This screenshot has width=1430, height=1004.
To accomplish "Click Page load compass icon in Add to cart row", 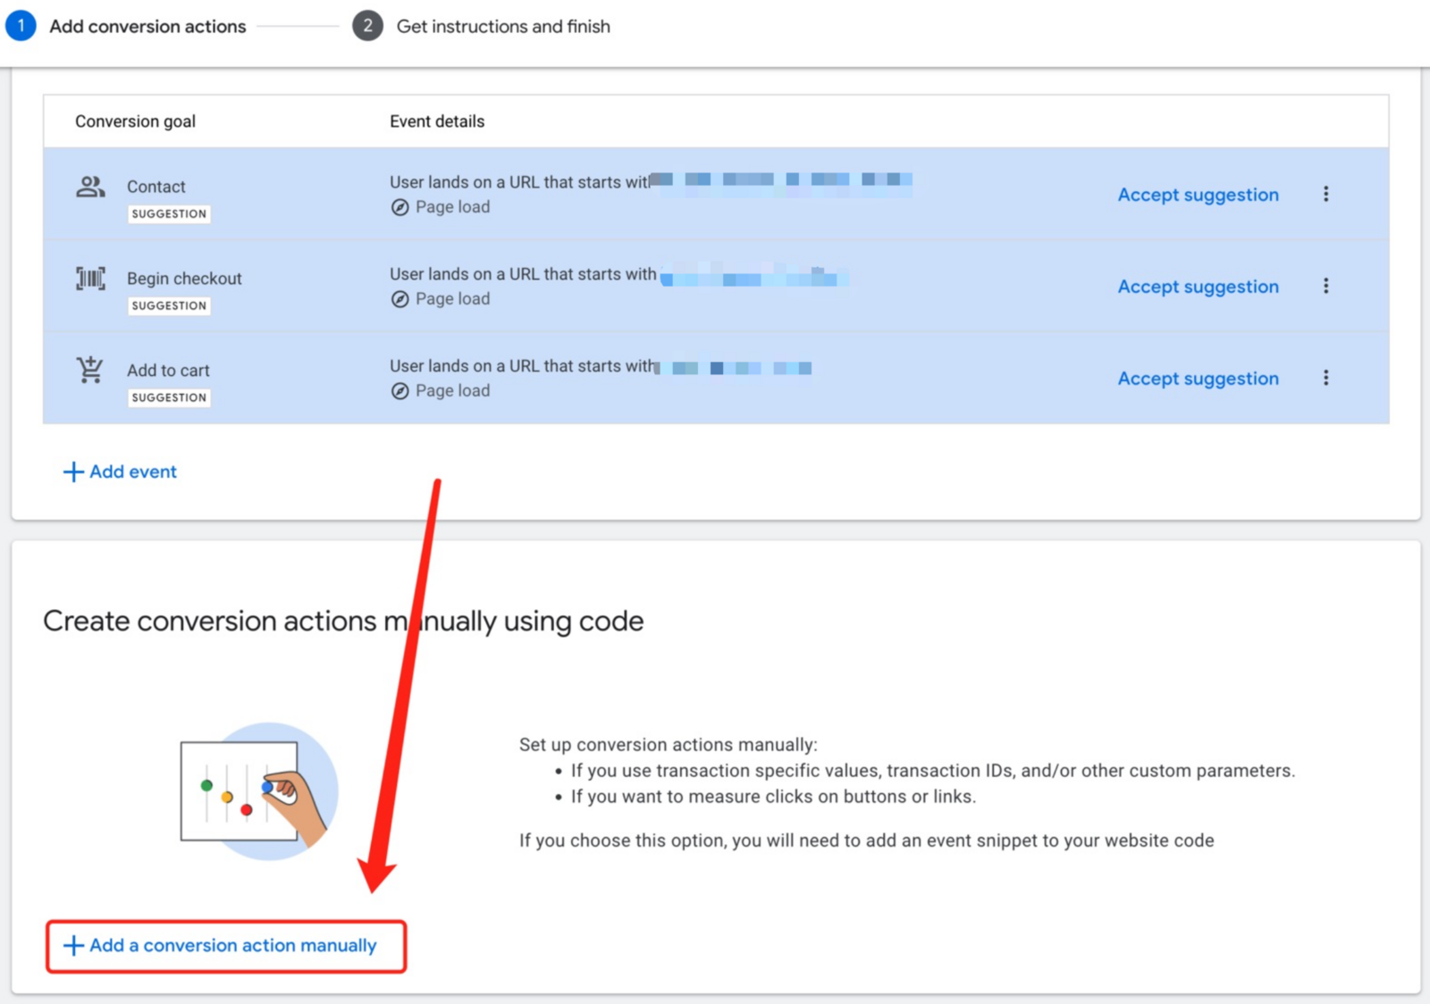I will pyautogui.click(x=400, y=391).
